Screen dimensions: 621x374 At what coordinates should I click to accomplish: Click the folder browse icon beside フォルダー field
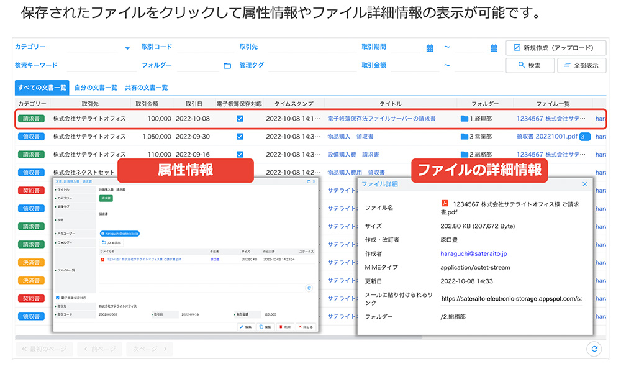227,65
